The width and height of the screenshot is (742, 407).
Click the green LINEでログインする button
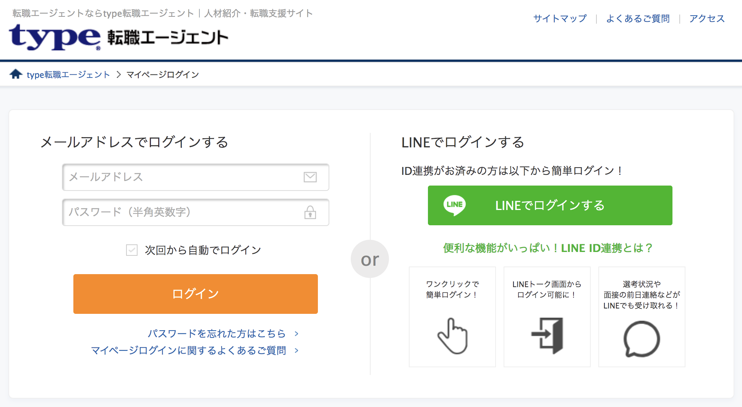click(x=550, y=205)
